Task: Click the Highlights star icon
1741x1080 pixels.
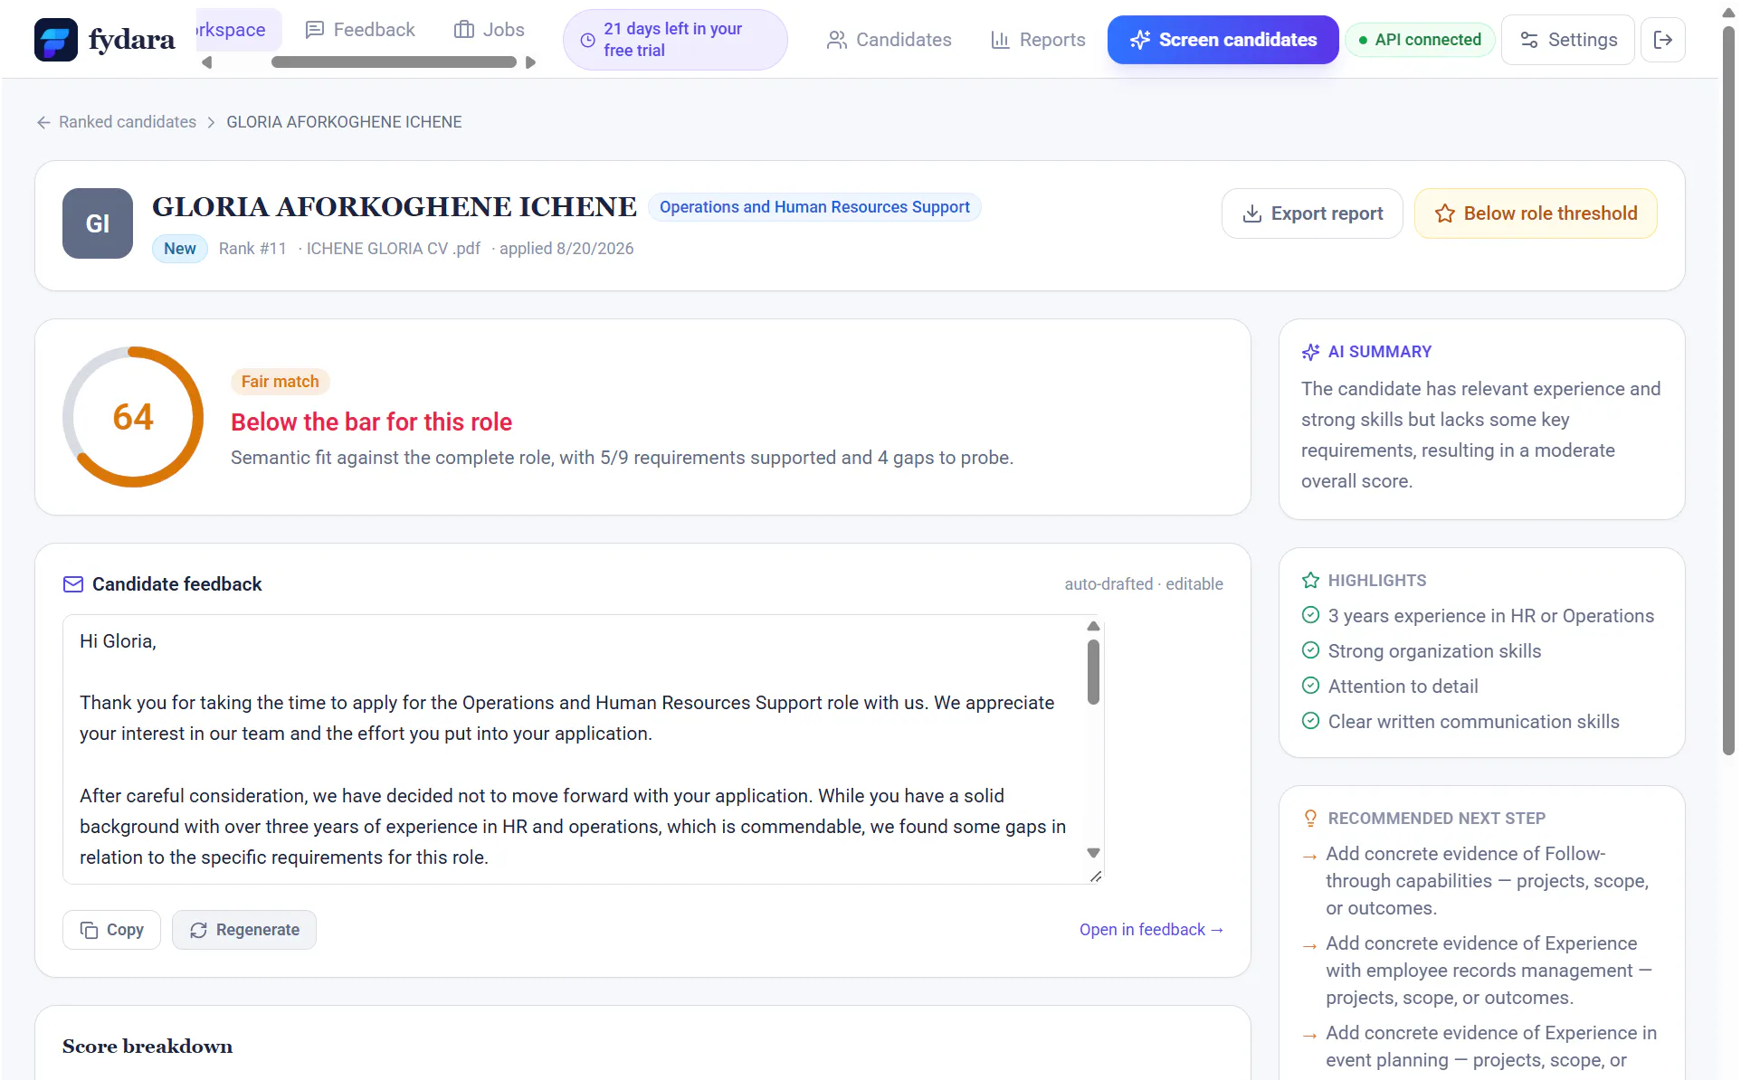Action: pyautogui.click(x=1310, y=581)
